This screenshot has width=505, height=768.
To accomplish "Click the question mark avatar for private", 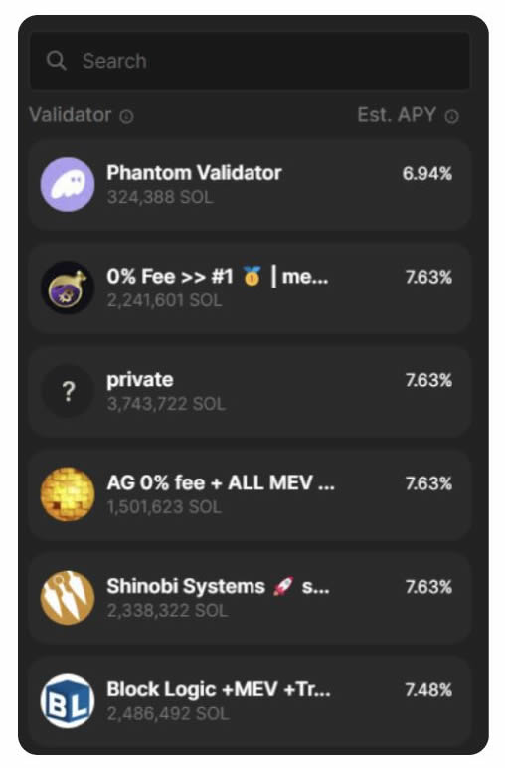I will coord(68,391).
